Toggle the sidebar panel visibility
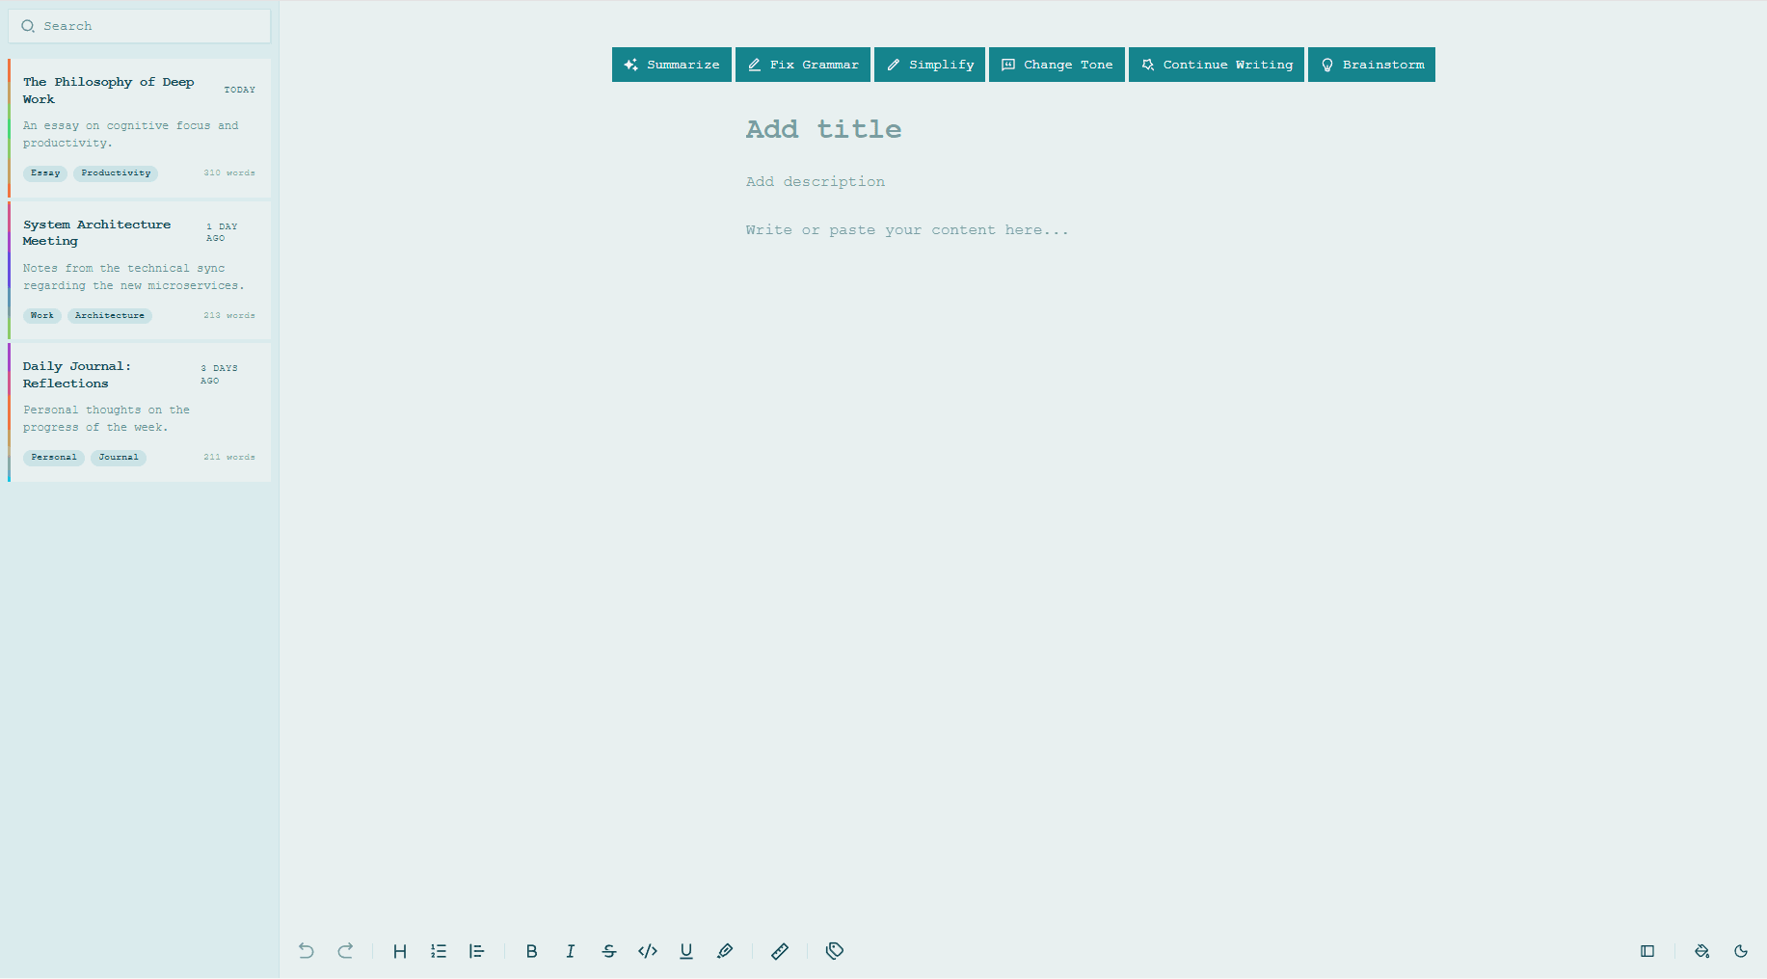This screenshot has width=1767, height=979. 1647,951
